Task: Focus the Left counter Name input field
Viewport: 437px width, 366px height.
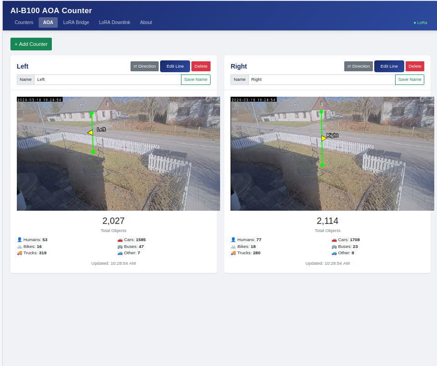Action: (107, 79)
